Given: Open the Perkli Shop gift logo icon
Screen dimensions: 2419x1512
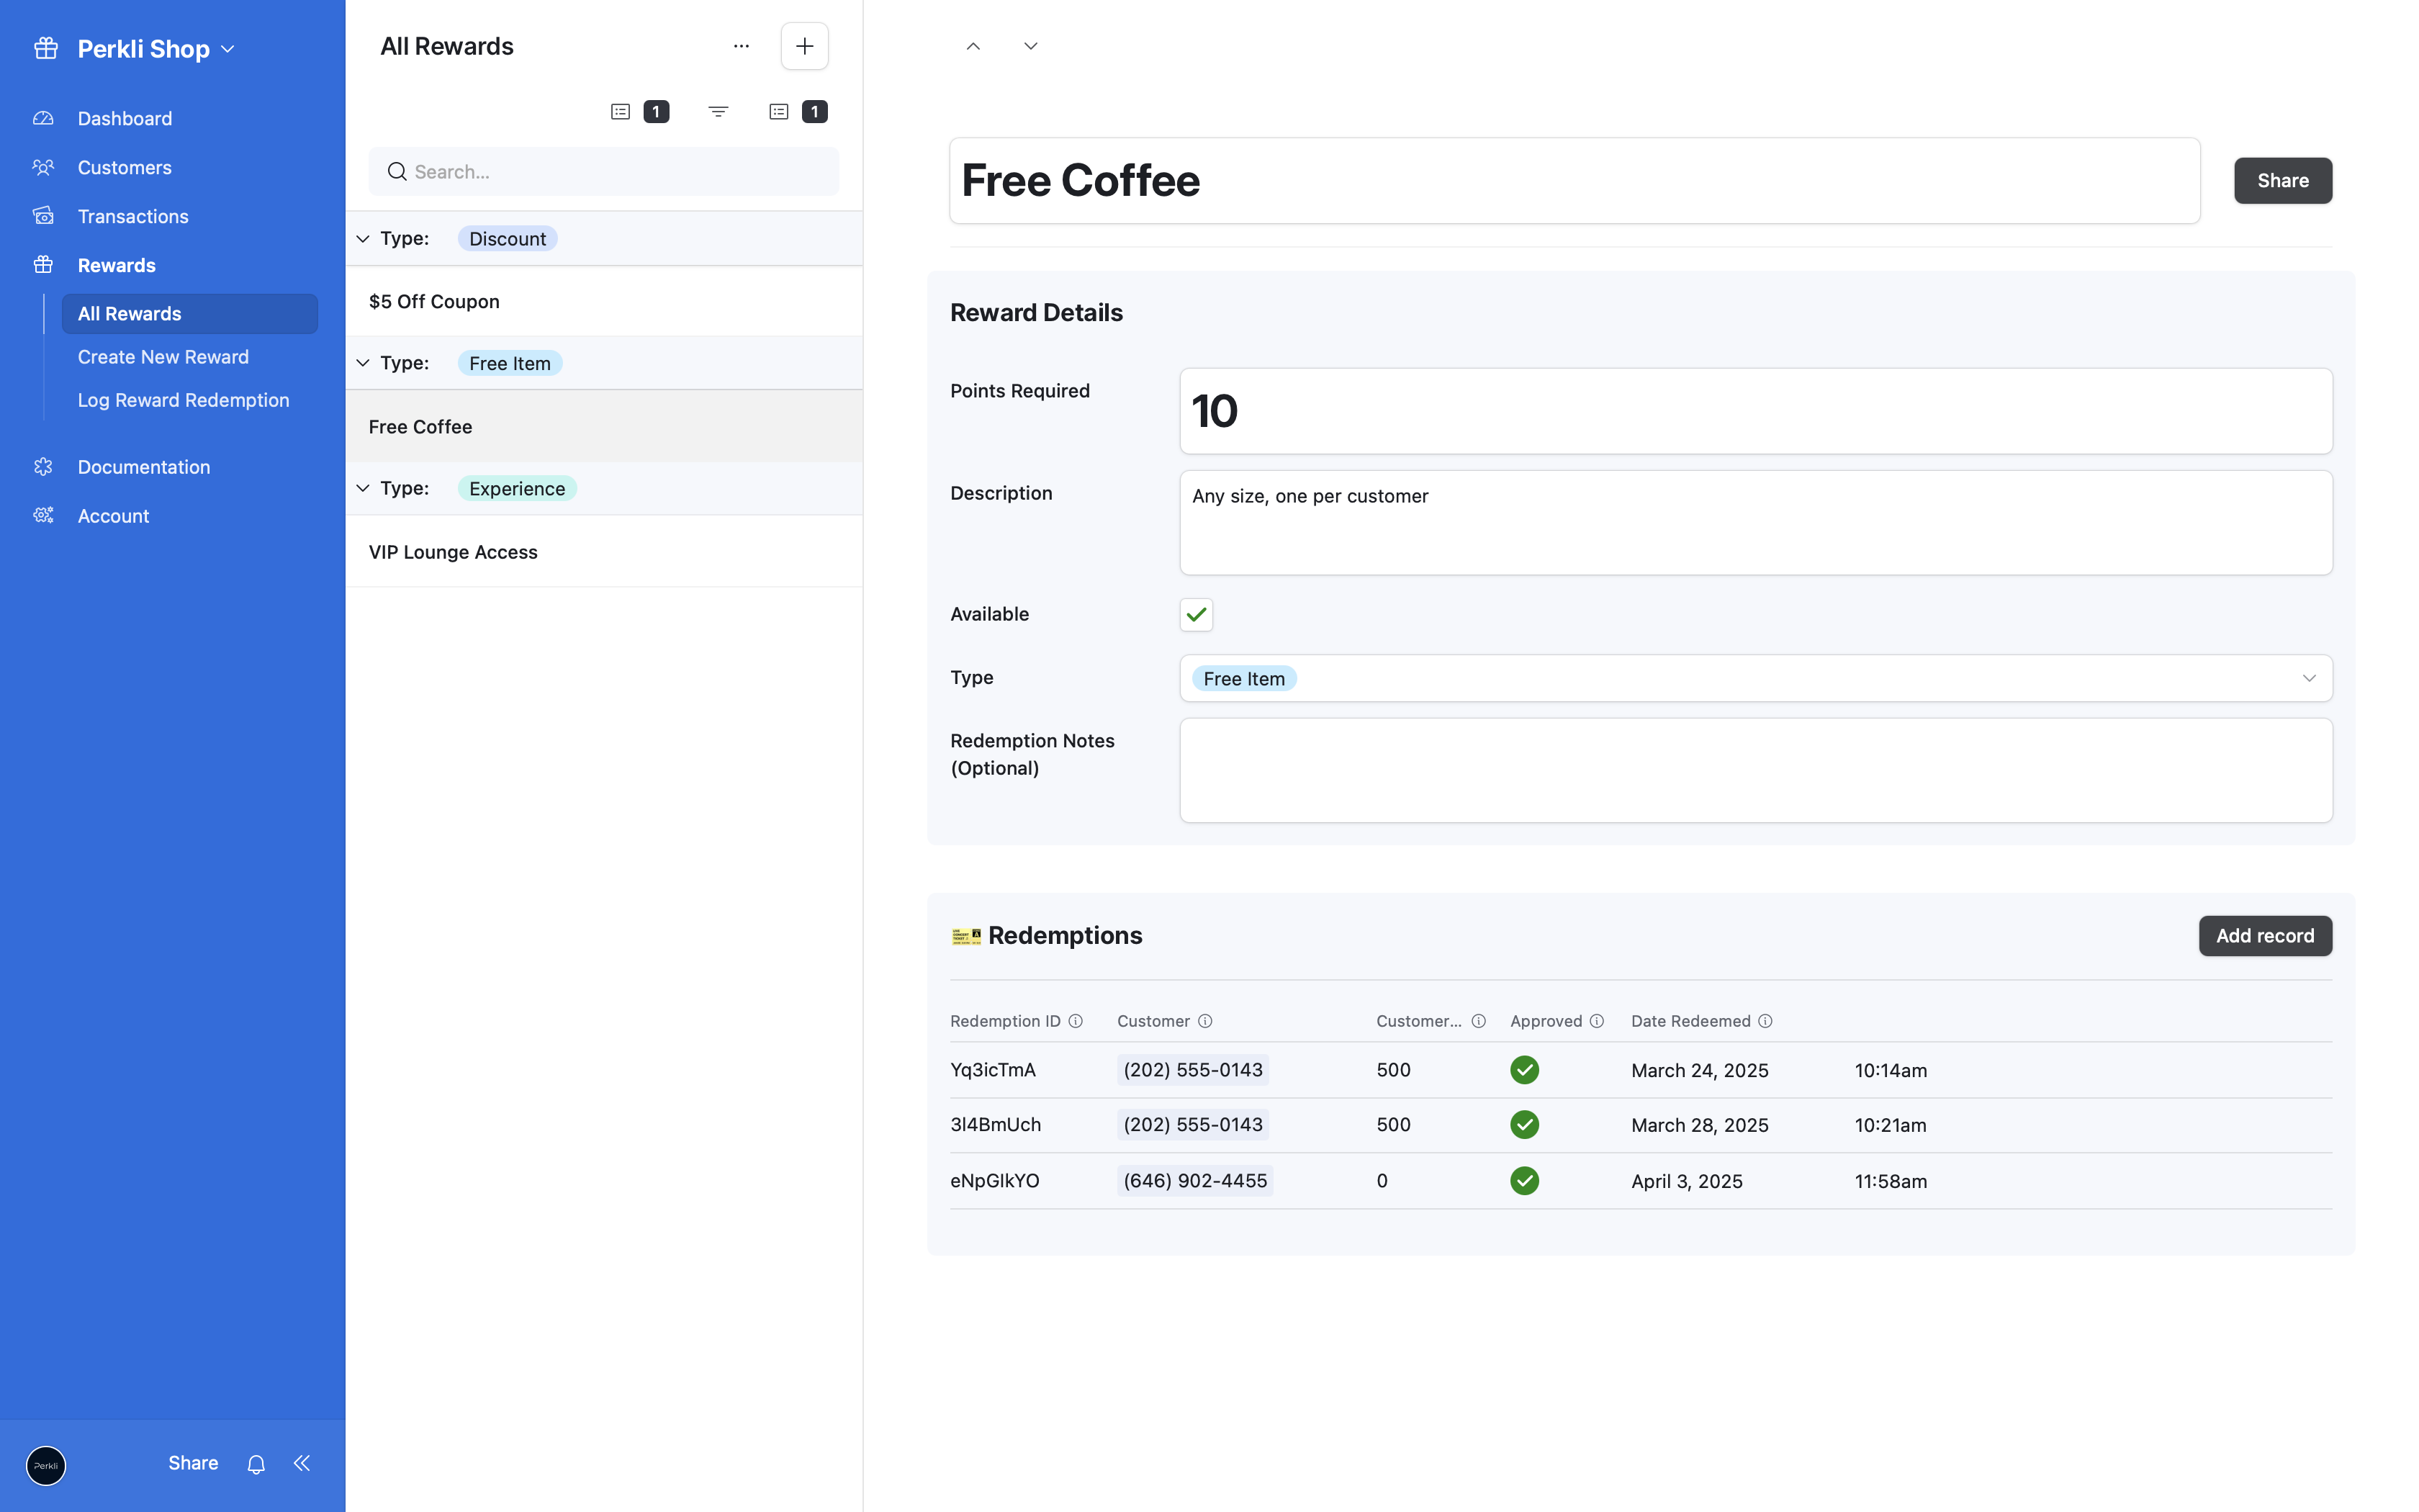Looking at the screenshot, I should click(46, 48).
